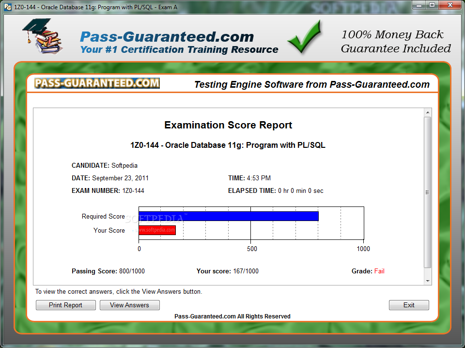The width and height of the screenshot is (465, 348).
Task: Click the Testing Engine Software tagline
Action: click(311, 84)
